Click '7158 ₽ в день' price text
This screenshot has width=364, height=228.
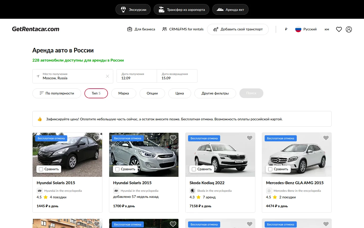[200, 206]
